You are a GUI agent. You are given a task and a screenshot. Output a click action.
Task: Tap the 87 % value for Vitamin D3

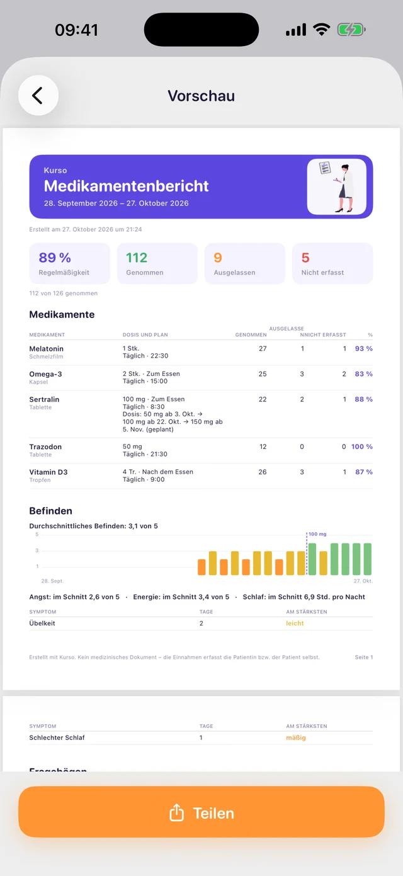coord(363,472)
